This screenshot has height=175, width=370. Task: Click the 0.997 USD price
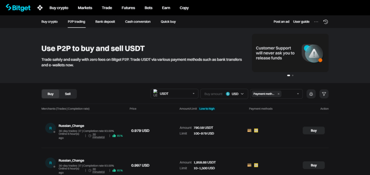coord(141,165)
